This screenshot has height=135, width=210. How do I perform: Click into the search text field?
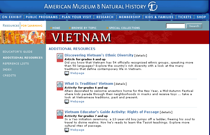point(175,26)
